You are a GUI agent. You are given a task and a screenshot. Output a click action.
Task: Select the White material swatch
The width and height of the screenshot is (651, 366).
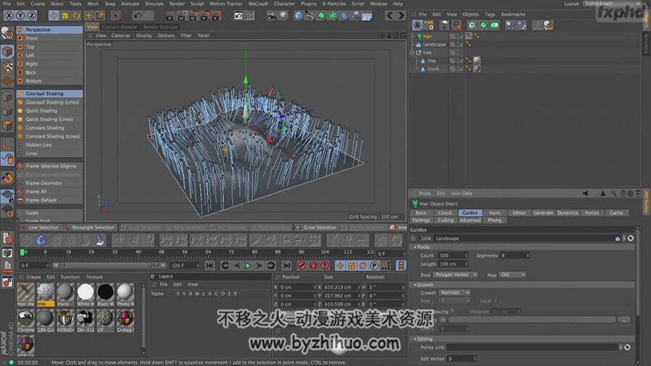pos(85,294)
